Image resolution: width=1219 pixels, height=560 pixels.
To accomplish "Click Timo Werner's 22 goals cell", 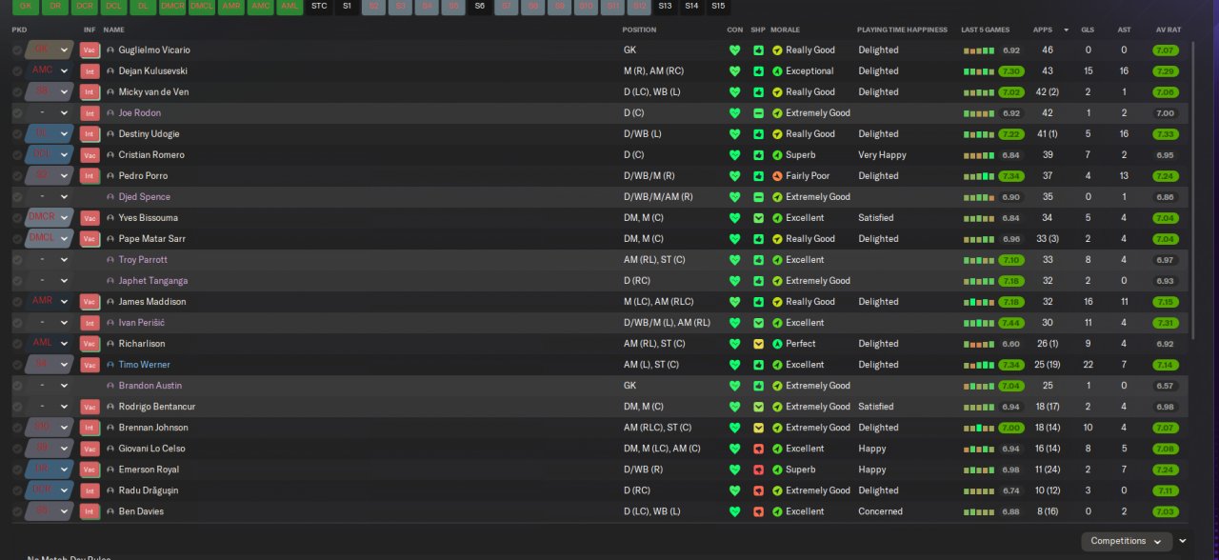I will coord(1089,364).
